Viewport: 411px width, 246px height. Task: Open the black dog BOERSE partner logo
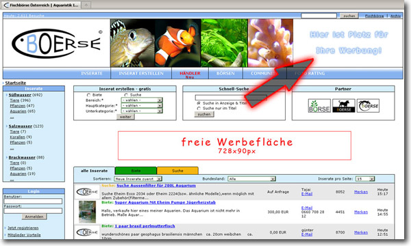point(344,106)
